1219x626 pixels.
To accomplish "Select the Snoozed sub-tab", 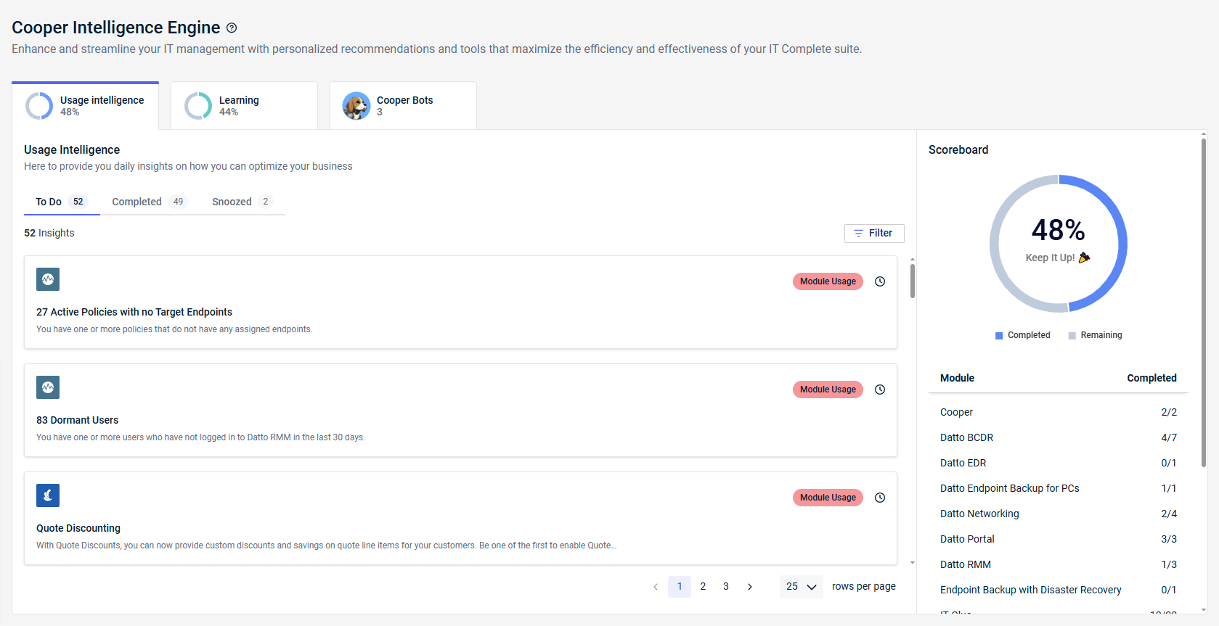I will click(243, 202).
